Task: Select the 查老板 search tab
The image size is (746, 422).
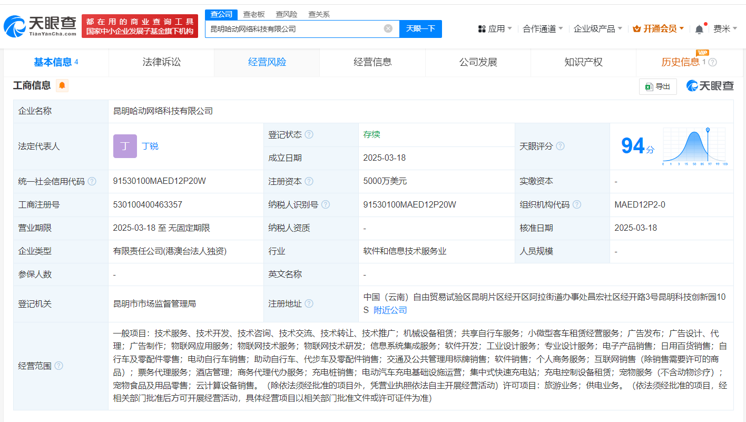Action: [x=254, y=14]
